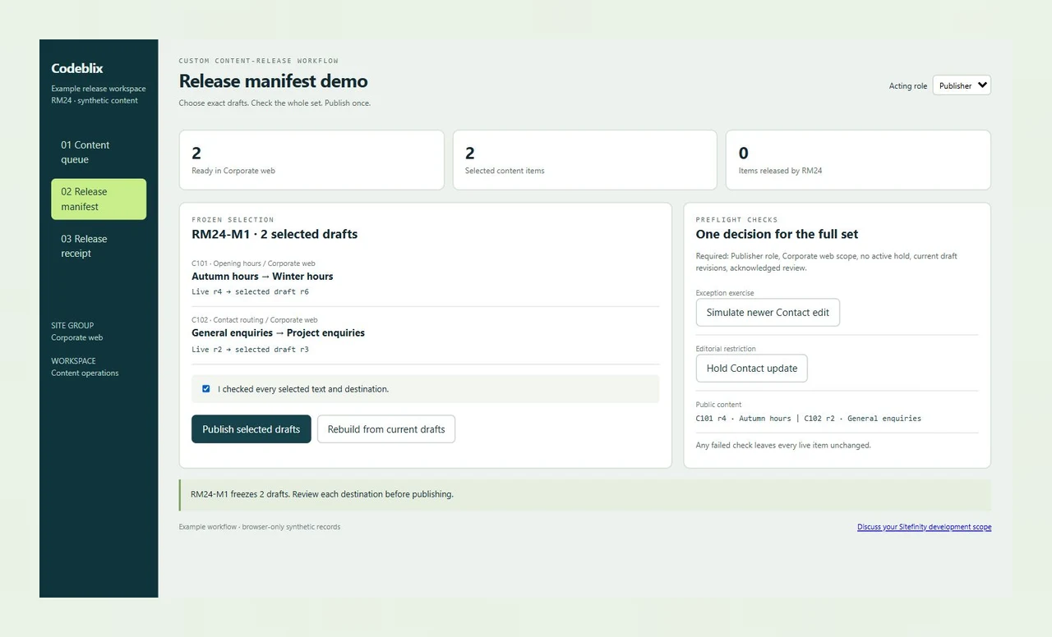Image resolution: width=1052 pixels, height=637 pixels.
Task: Click 'Autumn hours → Winter hours' title
Action: pos(262,277)
